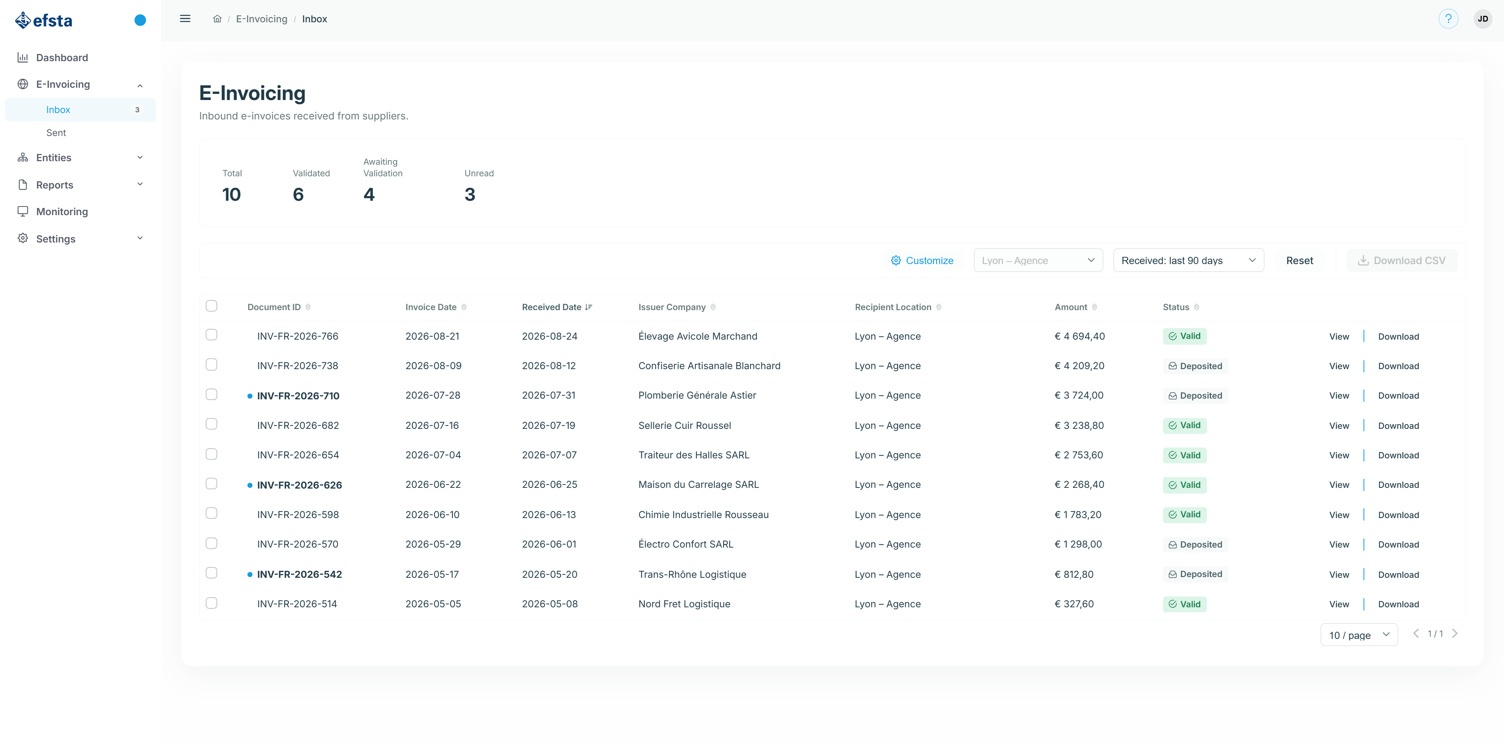1504x744 pixels.
Task: Click the Awaiting Validation count 4
Action: pos(369,195)
